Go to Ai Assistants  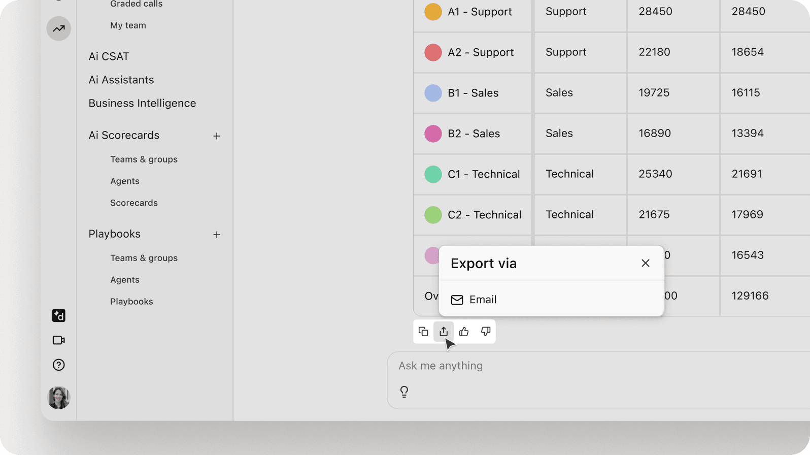click(121, 80)
